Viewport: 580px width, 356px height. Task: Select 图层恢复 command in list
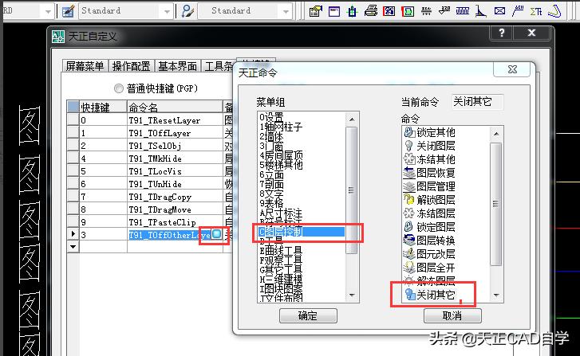click(x=429, y=173)
